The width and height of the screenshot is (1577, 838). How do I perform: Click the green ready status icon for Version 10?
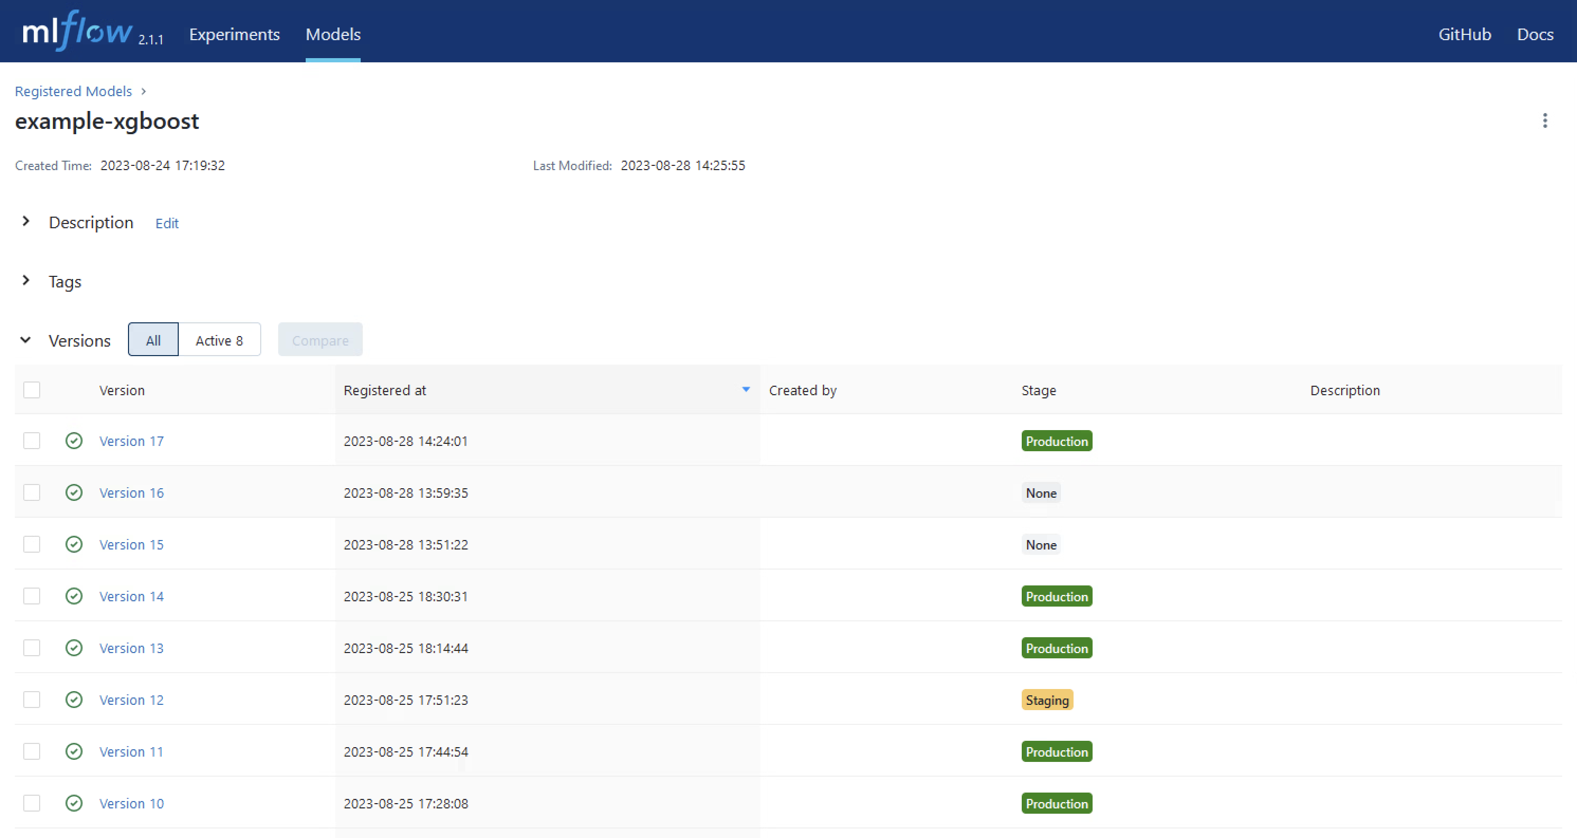tap(74, 803)
